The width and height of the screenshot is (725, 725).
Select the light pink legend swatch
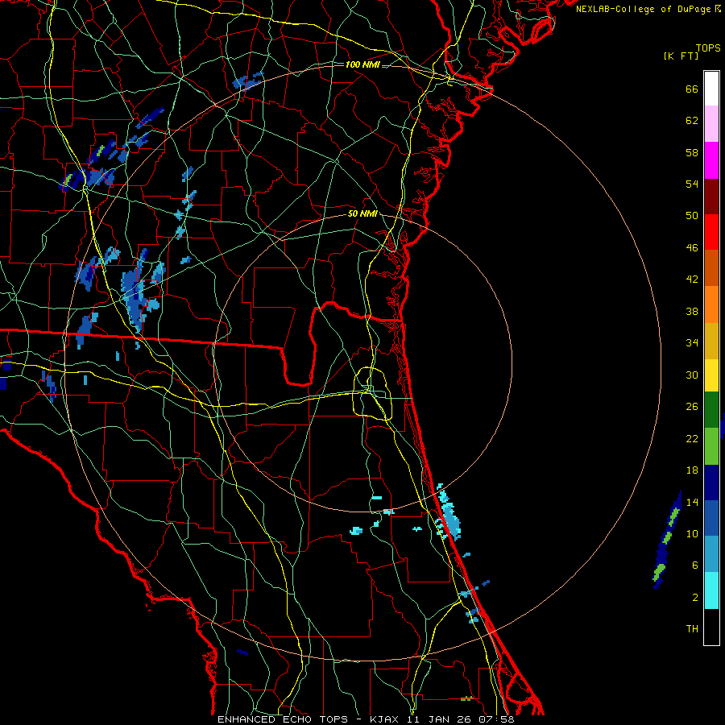[x=711, y=124]
